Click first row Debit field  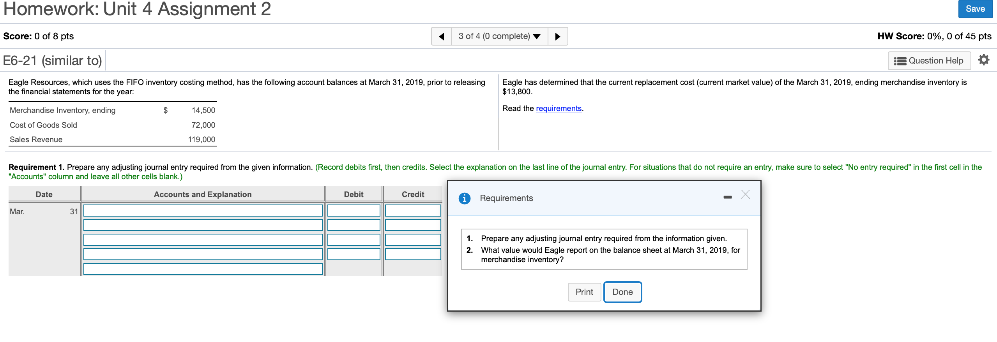point(354,211)
